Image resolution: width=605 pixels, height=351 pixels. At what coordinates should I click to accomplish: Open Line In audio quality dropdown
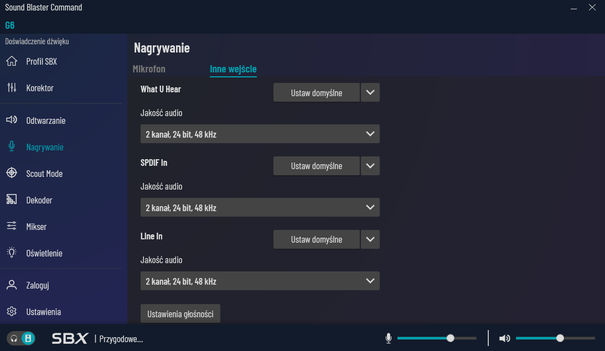tap(260, 281)
